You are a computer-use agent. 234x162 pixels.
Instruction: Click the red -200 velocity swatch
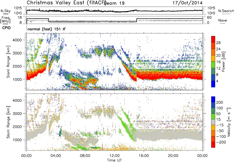coord(213,145)
